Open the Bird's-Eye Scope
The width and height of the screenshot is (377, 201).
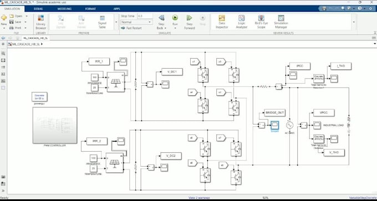pos(261,22)
